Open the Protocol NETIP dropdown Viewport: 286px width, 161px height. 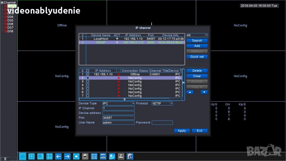162,103
